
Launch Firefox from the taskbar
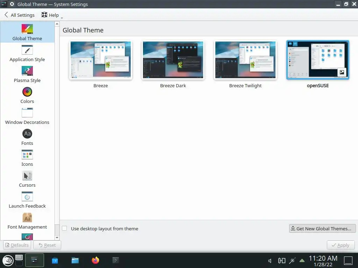click(x=95, y=260)
